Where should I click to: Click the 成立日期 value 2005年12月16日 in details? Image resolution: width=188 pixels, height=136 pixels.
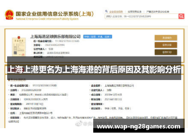coord(113,95)
